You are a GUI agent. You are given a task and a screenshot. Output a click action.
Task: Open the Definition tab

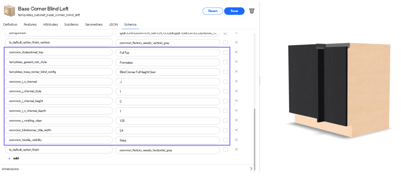click(10, 25)
